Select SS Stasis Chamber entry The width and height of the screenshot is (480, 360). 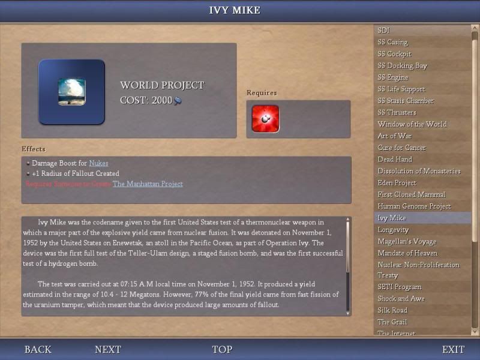coord(422,101)
